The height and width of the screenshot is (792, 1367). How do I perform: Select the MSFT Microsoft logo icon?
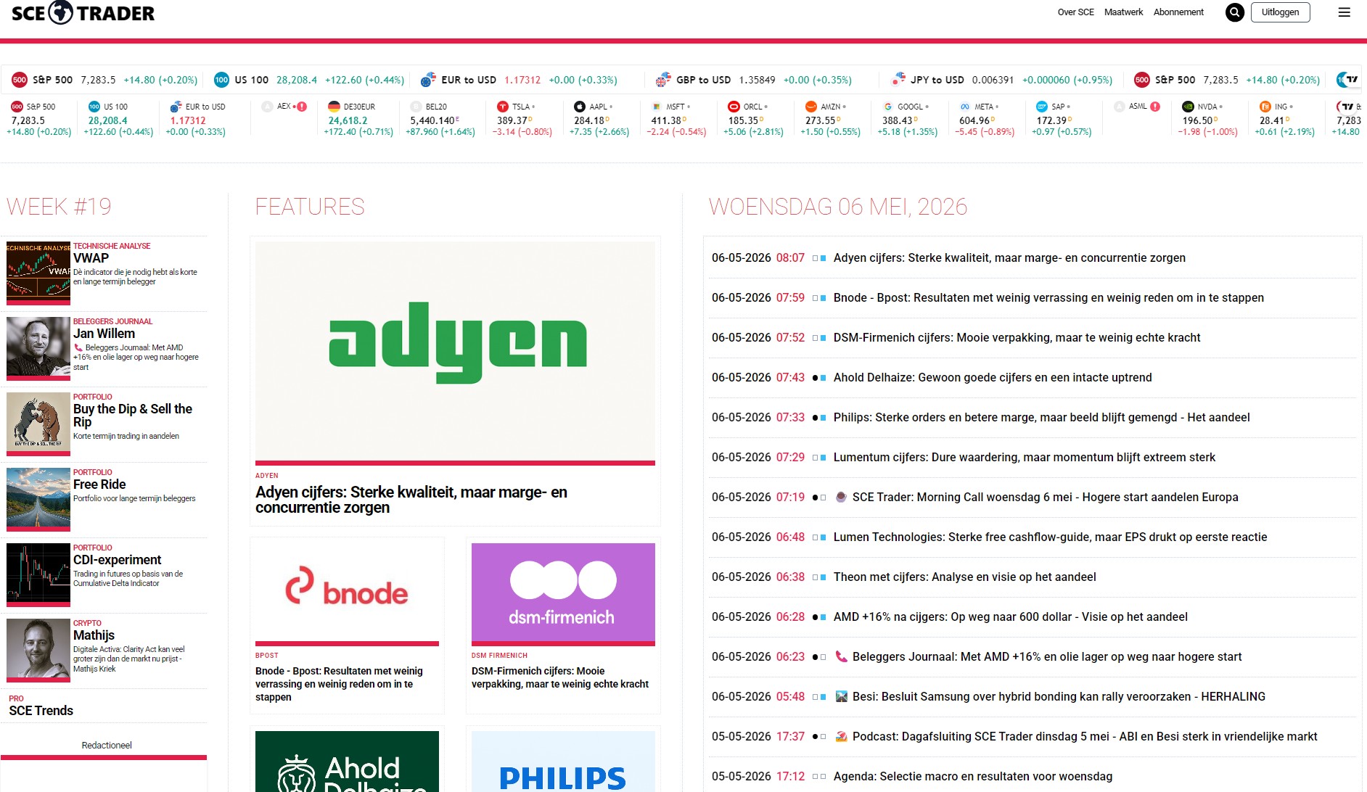click(656, 107)
